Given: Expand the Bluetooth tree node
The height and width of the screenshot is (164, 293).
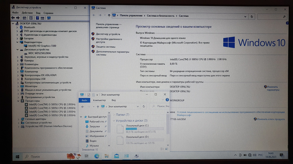Looking at the screenshot, I should click(17, 27).
